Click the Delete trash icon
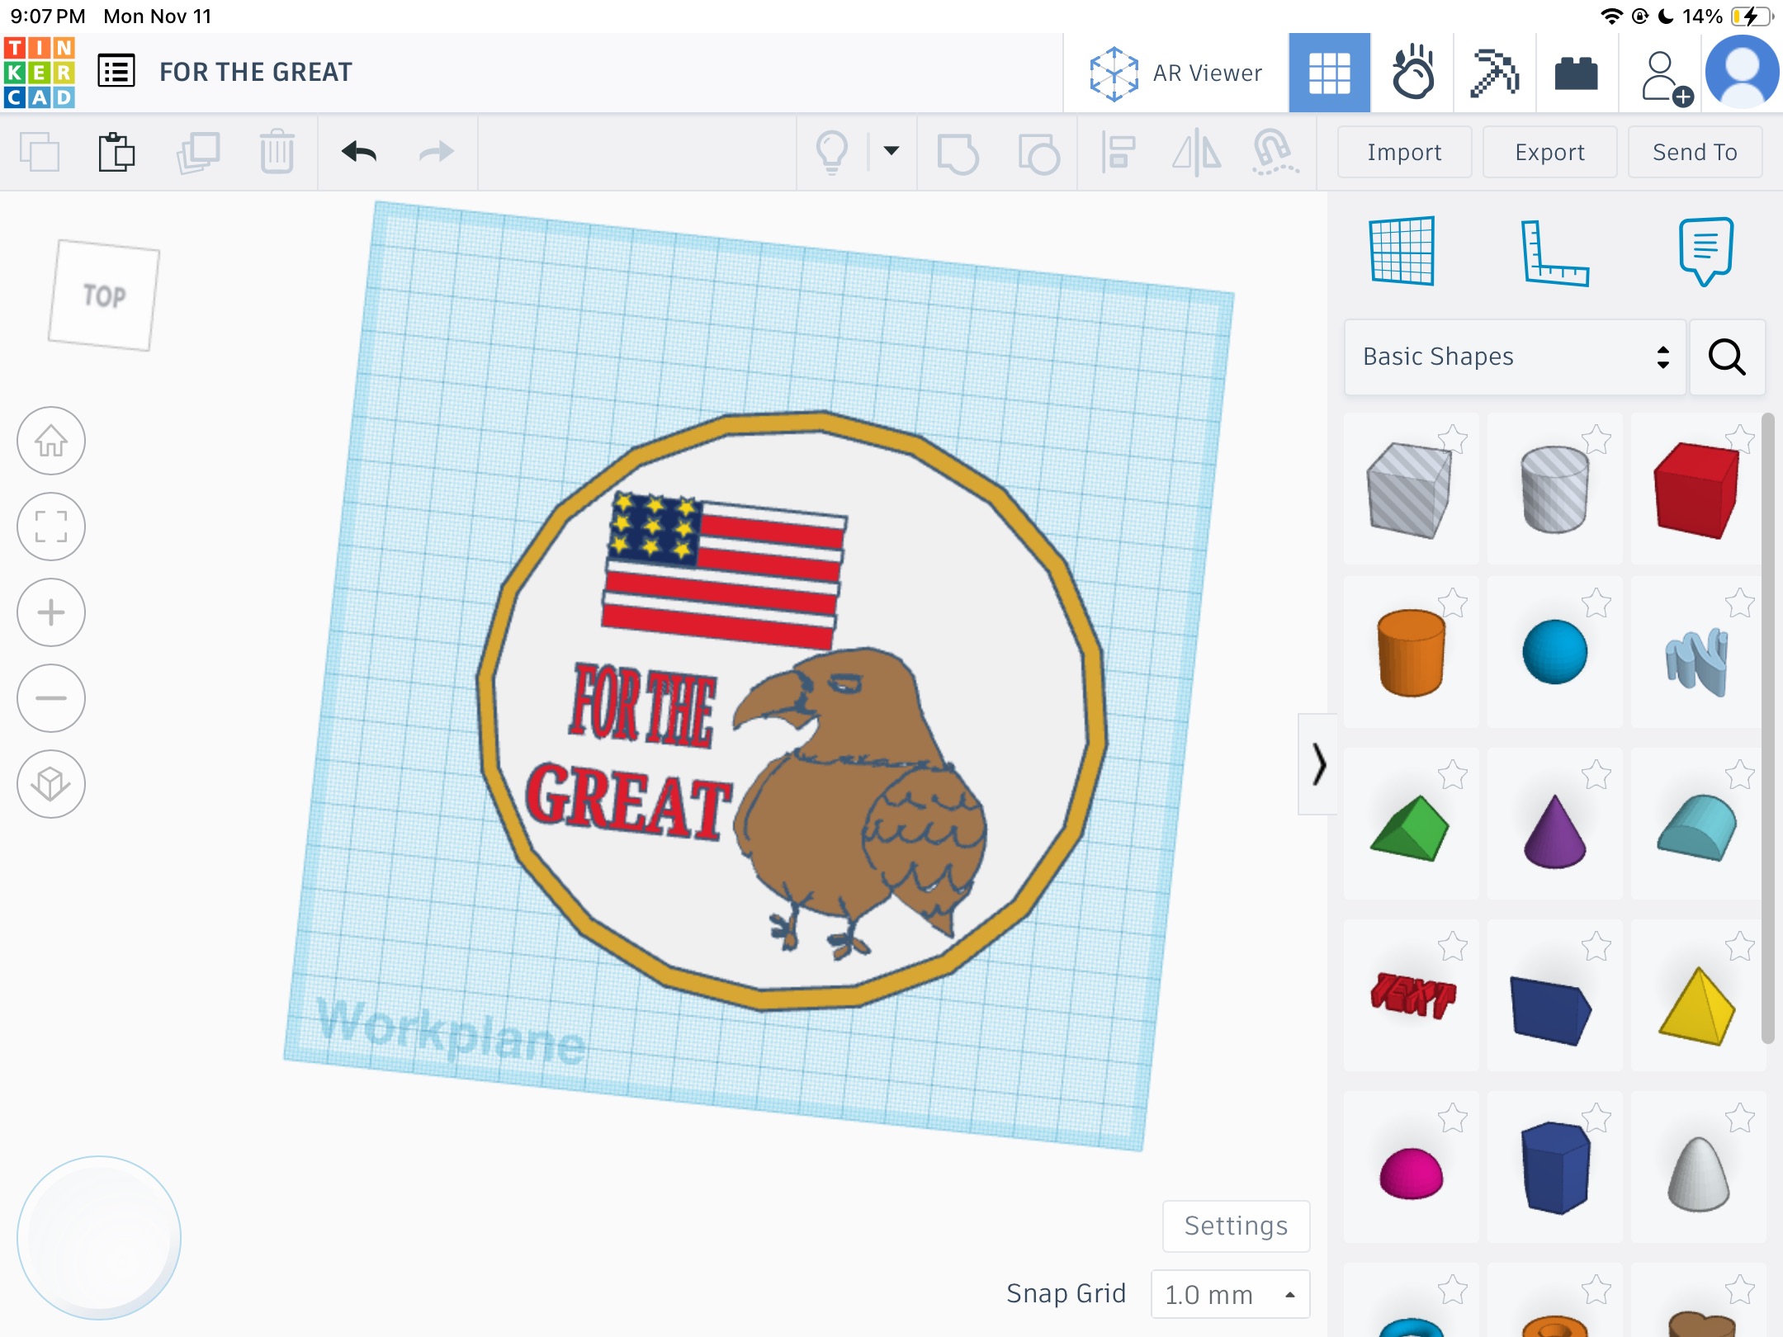Image resolution: width=1783 pixels, height=1337 pixels. pos(277,153)
